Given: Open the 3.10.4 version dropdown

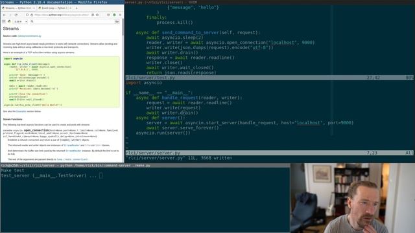Looking at the screenshot, I should pos(21,21).
